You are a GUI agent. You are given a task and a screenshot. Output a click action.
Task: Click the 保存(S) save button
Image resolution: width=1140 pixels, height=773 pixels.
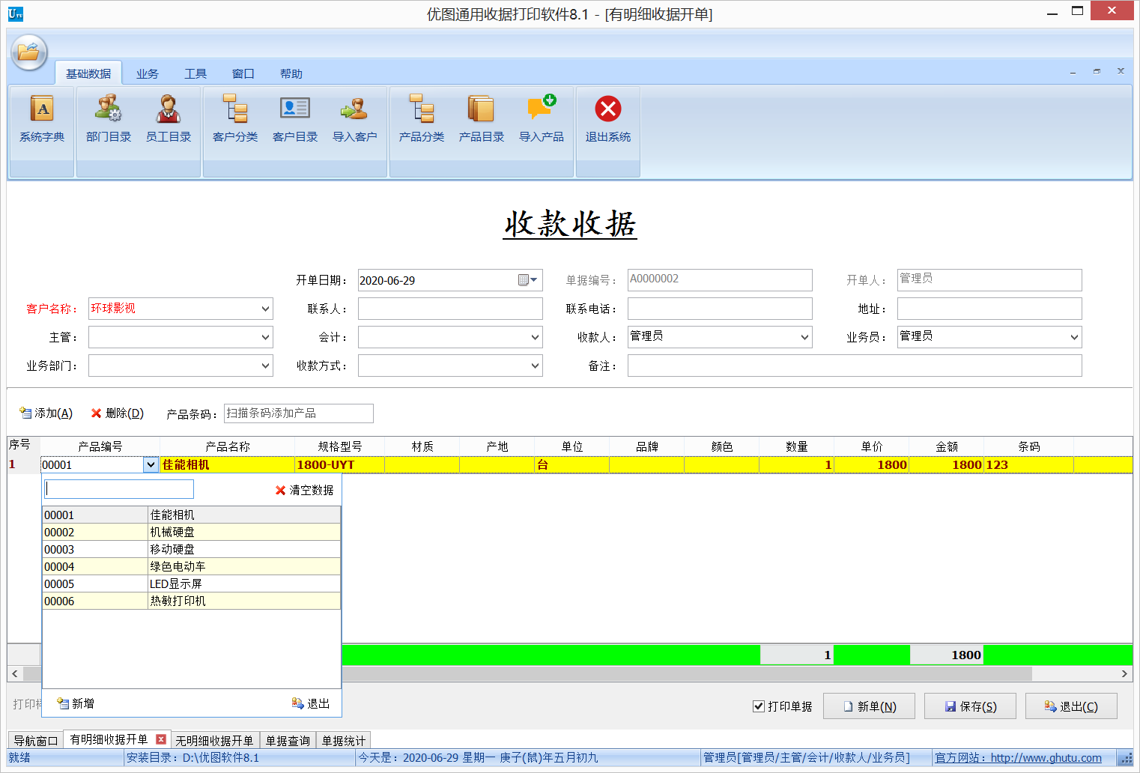click(970, 706)
